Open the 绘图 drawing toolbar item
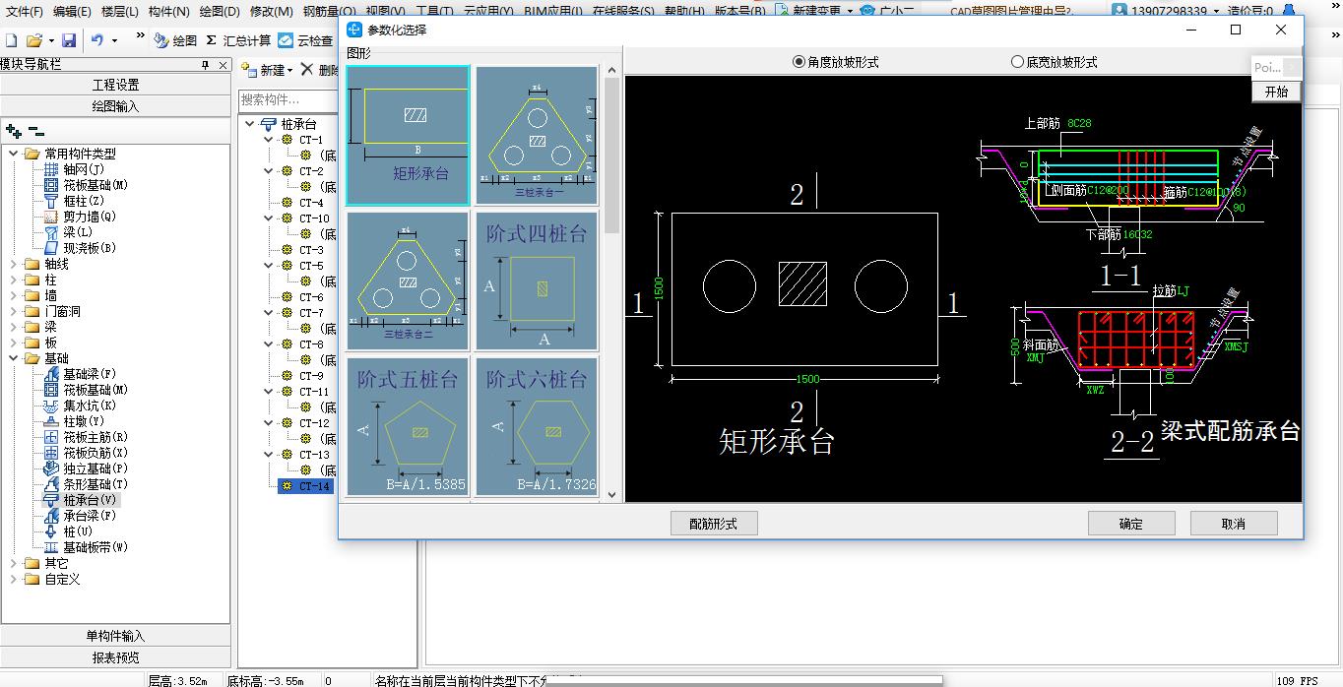This screenshot has height=687, width=1343. tap(176, 40)
